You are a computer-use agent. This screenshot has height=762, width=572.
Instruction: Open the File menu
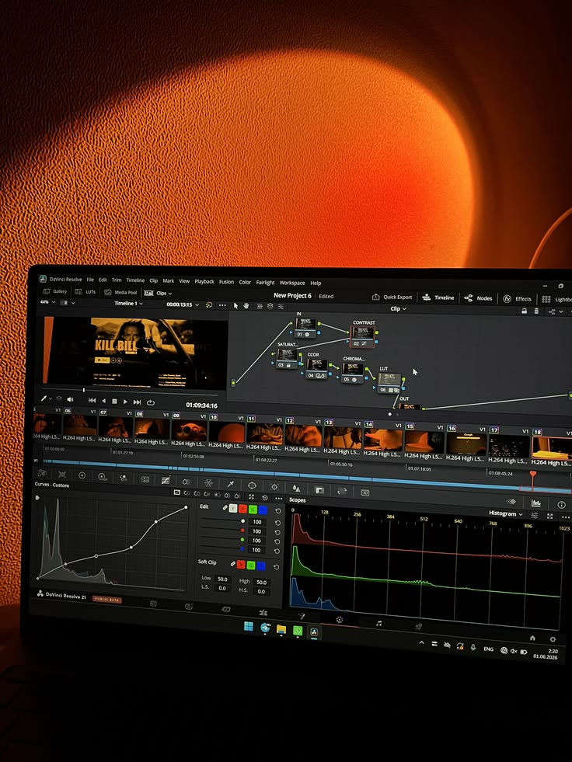pos(90,280)
